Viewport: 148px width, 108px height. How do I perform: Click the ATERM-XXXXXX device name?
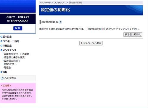coord(17,21)
